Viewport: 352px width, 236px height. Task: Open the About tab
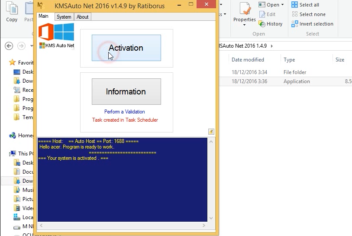82,17
